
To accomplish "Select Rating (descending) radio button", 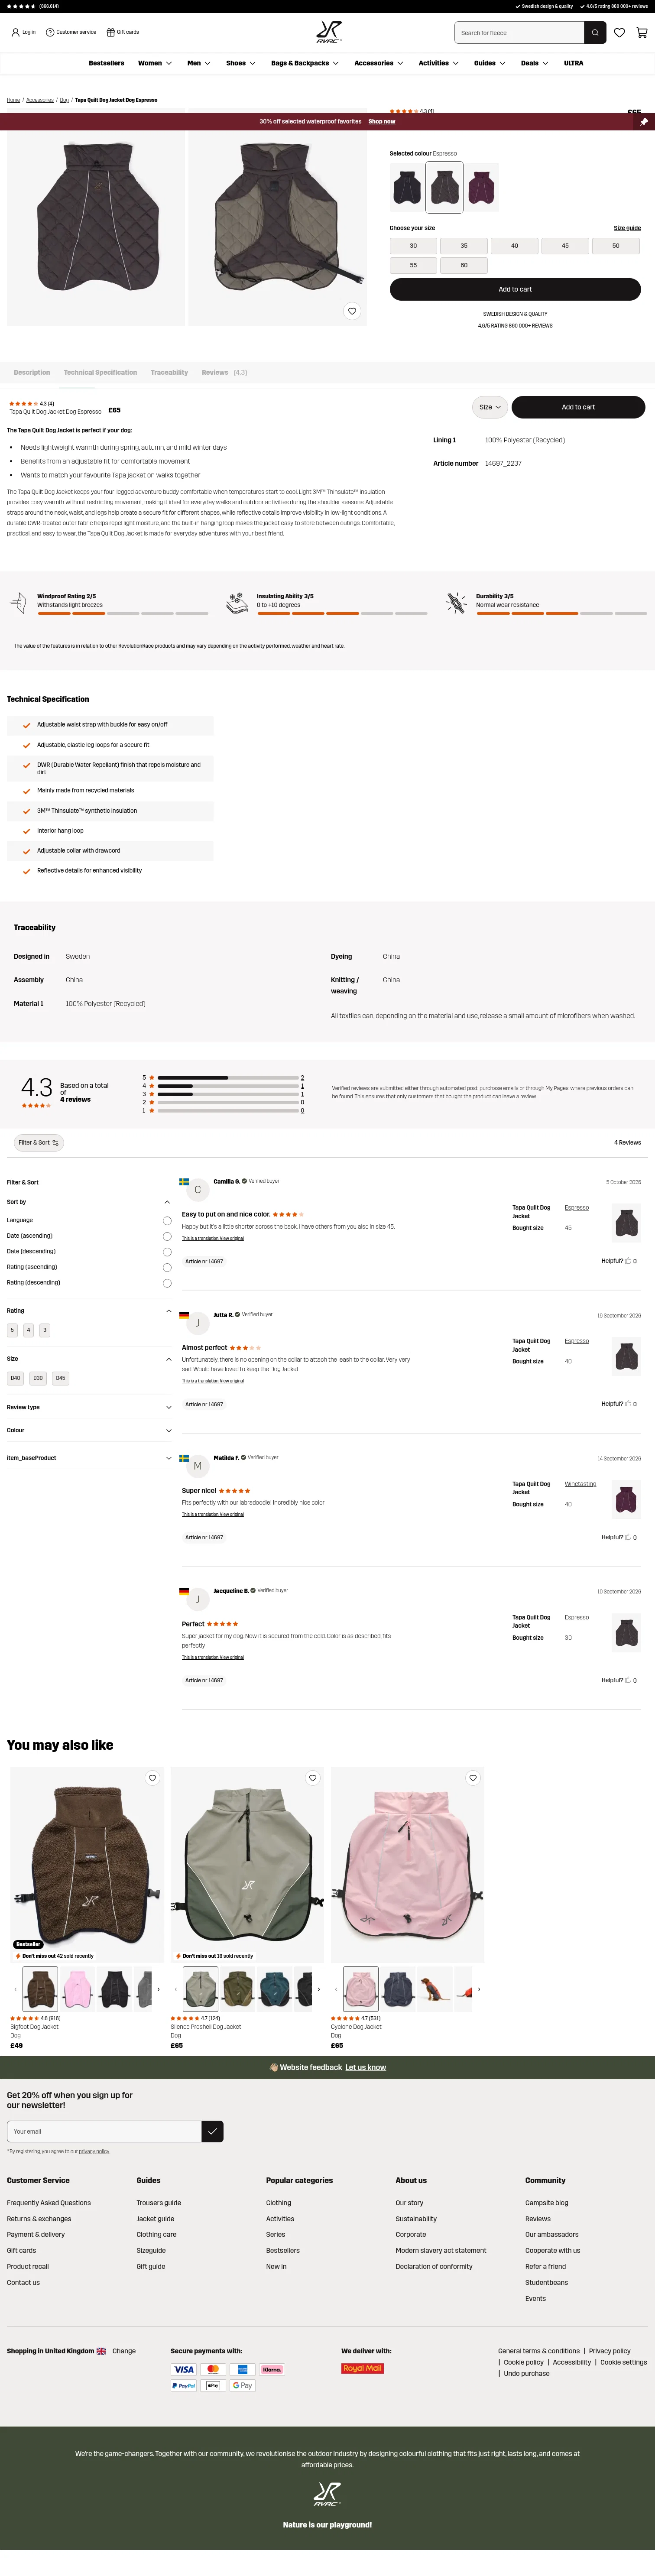I will [x=167, y=1283].
